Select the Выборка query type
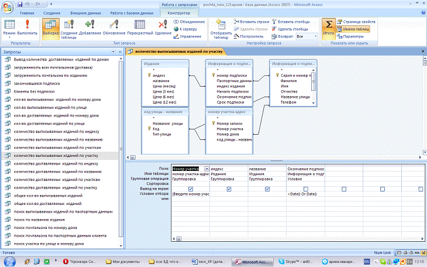Screen dimensions: 427x267 (x=51, y=28)
